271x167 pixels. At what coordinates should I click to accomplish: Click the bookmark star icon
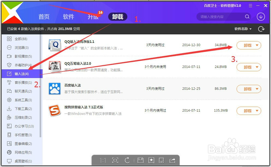point(151,160)
